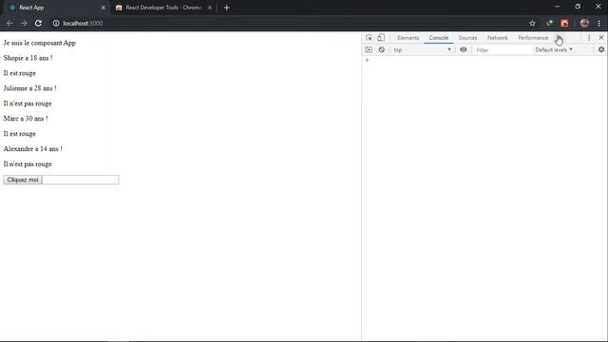This screenshot has height=342, width=608.
Task: Open the red React DevTools extension icon
Action: 564,23
